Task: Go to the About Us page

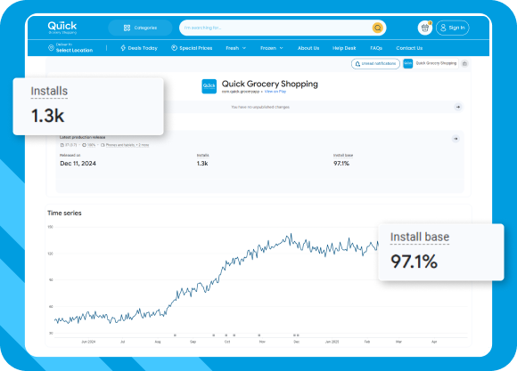Action: coord(308,48)
